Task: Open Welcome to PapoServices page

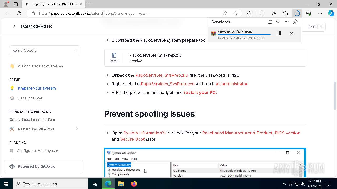Action: [x=40, y=66]
